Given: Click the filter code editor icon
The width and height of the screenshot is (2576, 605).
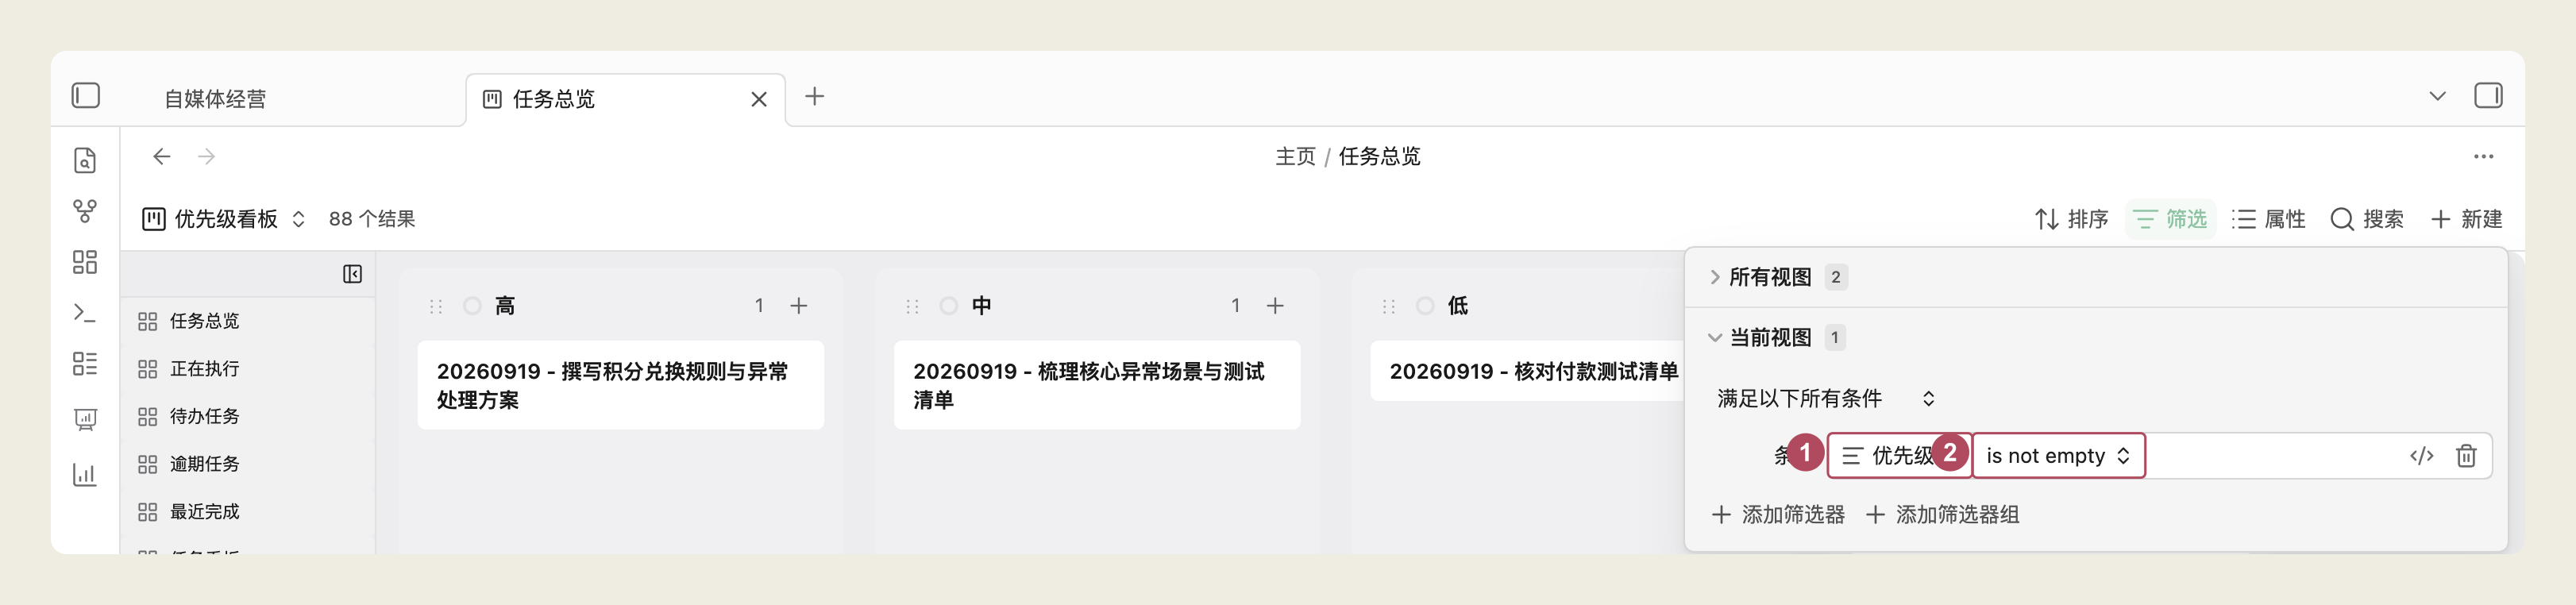Looking at the screenshot, I should pos(2421,456).
